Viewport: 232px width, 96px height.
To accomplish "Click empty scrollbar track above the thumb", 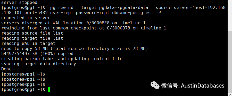I will (230, 15).
